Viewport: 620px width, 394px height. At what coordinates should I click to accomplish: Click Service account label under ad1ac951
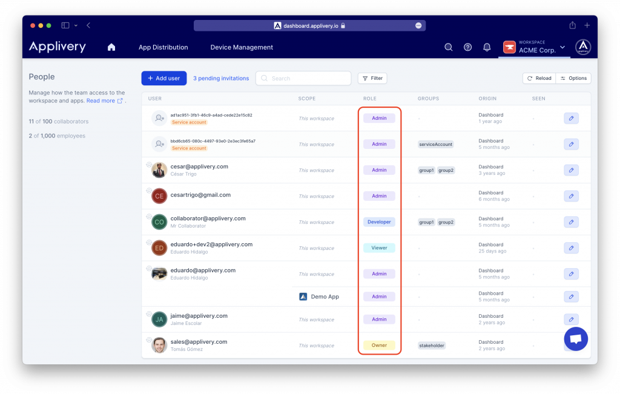click(189, 122)
